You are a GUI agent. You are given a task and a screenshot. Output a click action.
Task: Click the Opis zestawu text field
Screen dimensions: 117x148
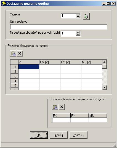point(59,27)
